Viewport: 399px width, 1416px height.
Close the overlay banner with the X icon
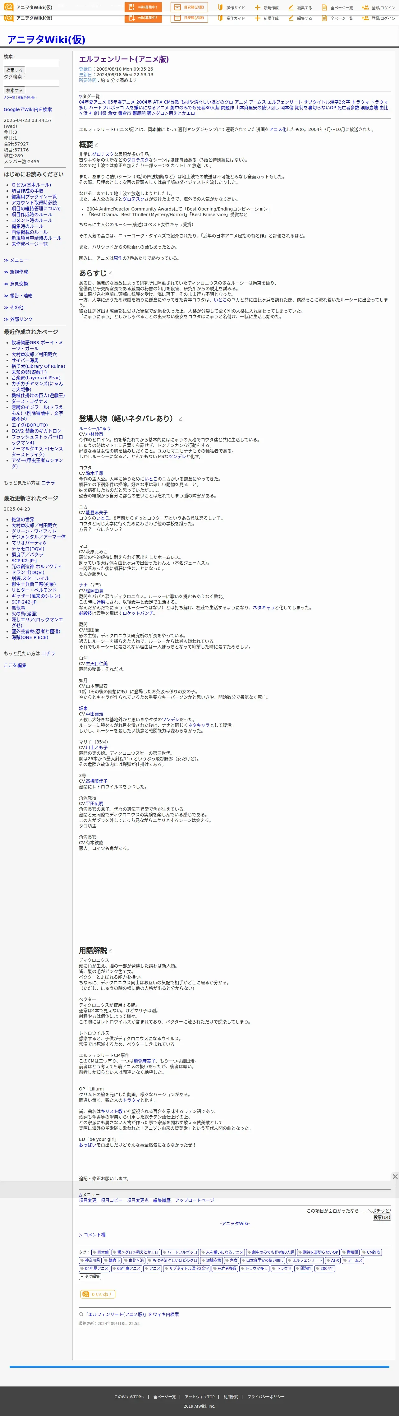coord(395,1176)
